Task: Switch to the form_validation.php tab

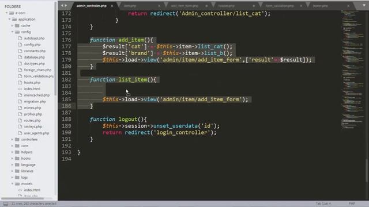Action: pyautogui.click(x=280, y=6)
